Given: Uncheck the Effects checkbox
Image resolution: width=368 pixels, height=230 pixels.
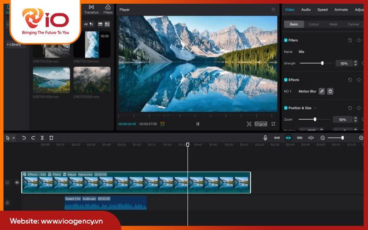Looking at the screenshot, I should 286,80.
